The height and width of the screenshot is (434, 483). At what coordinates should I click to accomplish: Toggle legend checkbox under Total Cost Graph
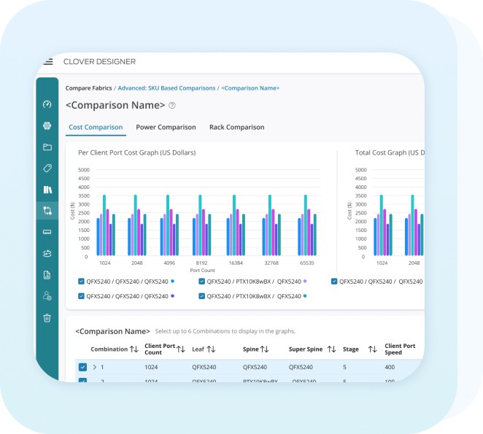[334, 282]
